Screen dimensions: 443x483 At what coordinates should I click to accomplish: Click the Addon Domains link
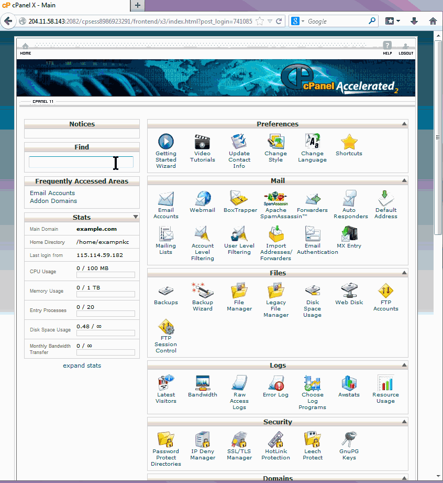coord(53,201)
